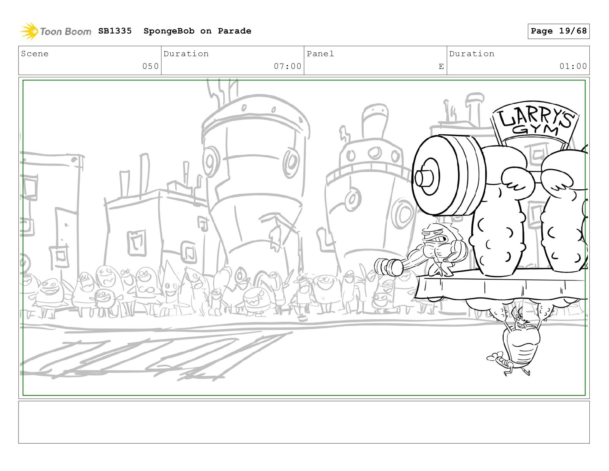Select the episode code SB1335
The height and width of the screenshot is (471, 609).
click(x=115, y=31)
